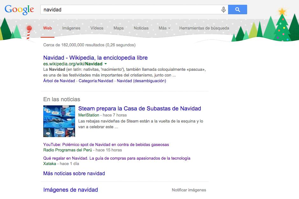Open the Maps tab
299x199 pixels.
click(118, 28)
